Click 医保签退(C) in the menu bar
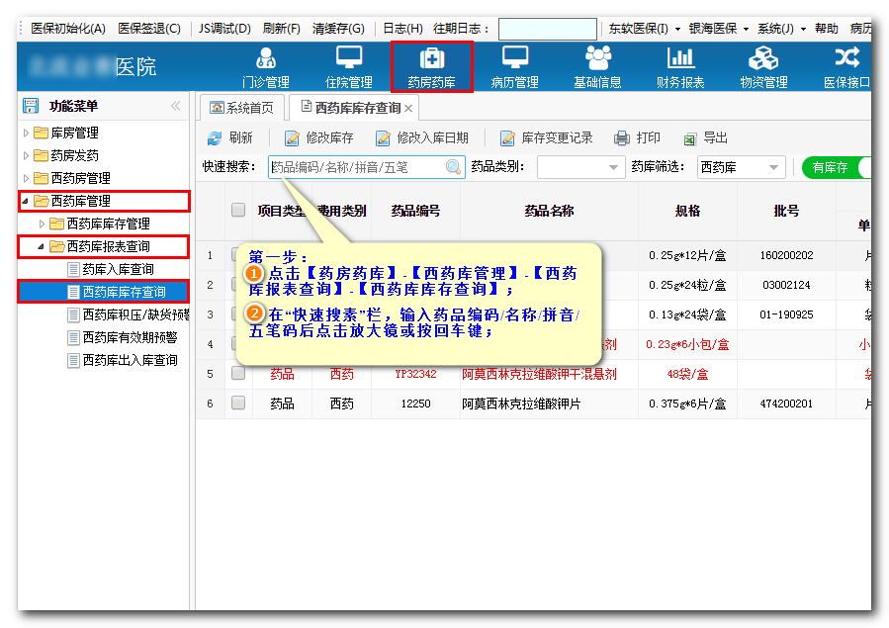The image size is (889, 628). click(149, 29)
